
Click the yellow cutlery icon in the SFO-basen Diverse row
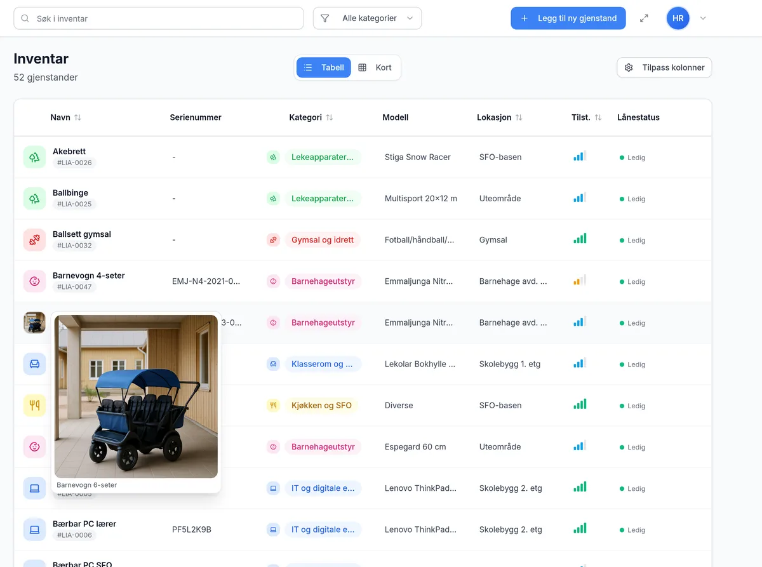click(x=35, y=405)
